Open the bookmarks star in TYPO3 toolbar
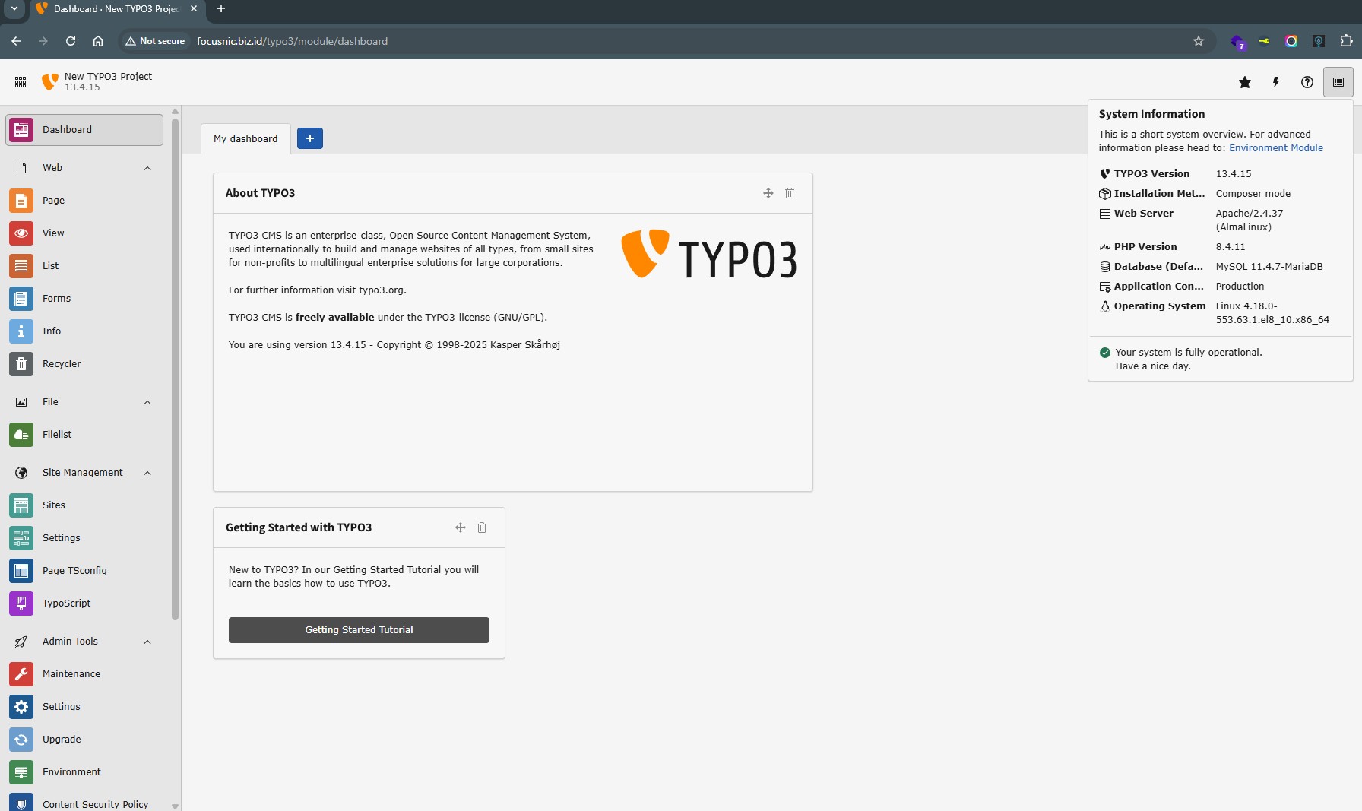The image size is (1362, 811). click(x=1245, y=82)
